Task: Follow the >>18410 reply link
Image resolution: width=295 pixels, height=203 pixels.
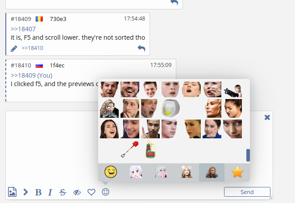Action: [32, 48]
